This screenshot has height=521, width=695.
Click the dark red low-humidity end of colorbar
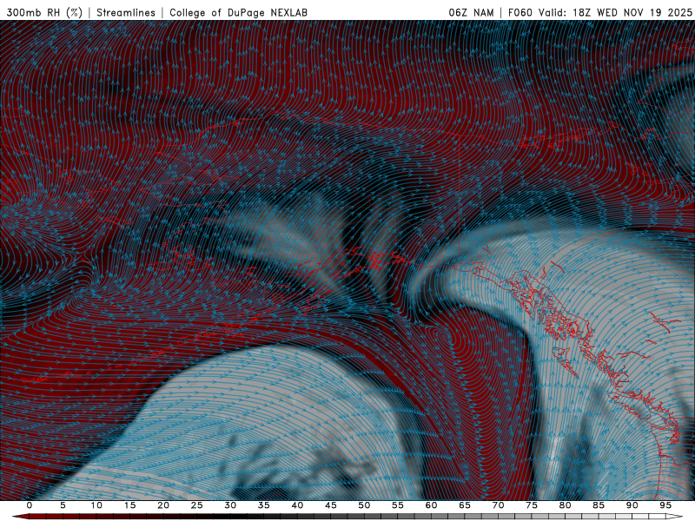(37, 517)
